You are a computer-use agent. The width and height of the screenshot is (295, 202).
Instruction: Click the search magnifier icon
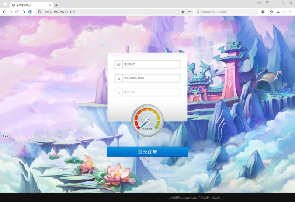[x=198, y=12]
